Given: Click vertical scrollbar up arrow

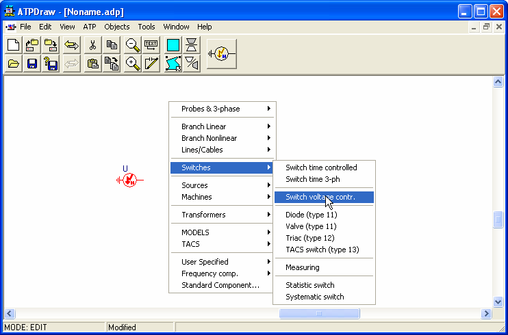Looking at the screenshot, I should pyautogui.click(x=498, y=81).
